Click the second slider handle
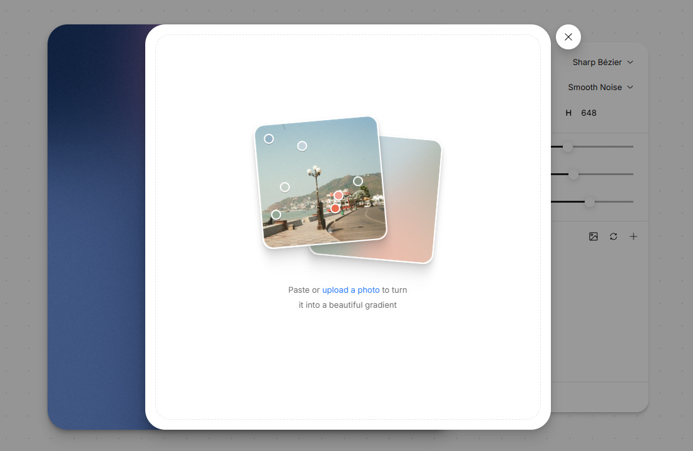Viewport: 693px width, 451px height. [573, 175]
